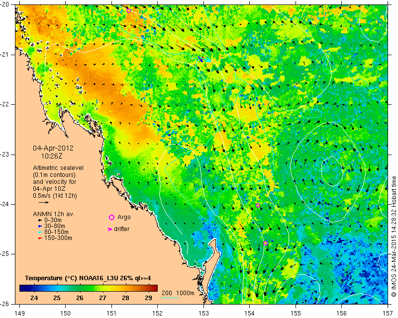Click the latitude axis label -23
The width and height of the screenshot is (398, 318).
pos(4,155)
